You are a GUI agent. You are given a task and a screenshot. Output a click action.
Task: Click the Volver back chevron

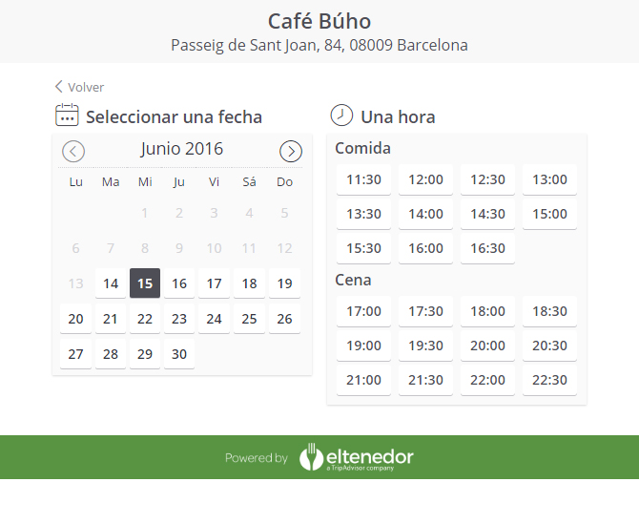tap(59, 87)
